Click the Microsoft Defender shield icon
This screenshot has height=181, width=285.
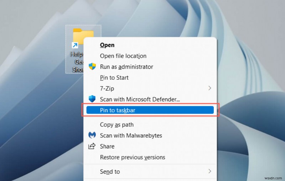click(92, 99)
